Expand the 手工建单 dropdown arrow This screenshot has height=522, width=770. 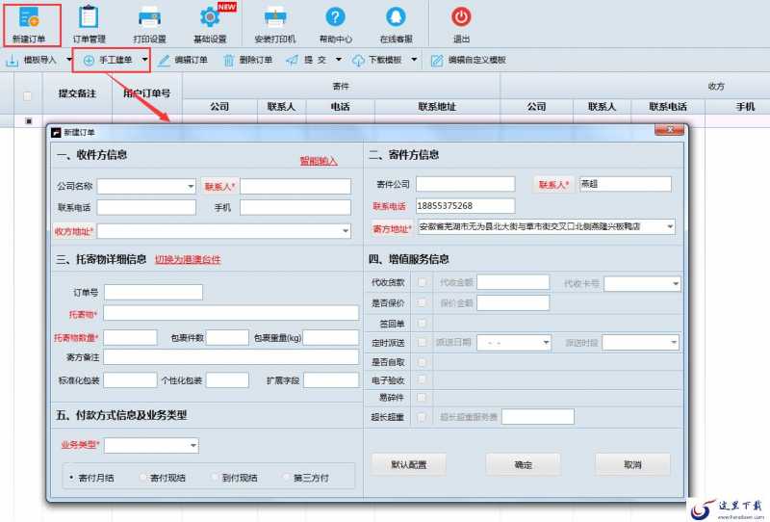(144, 60)
